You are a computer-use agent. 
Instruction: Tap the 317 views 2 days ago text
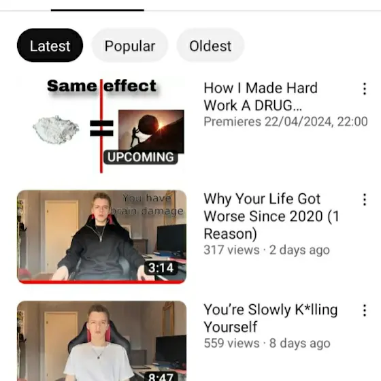[x=267, y=250]
